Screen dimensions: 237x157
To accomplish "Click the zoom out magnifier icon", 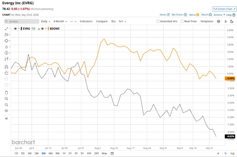I will [6, 105].
